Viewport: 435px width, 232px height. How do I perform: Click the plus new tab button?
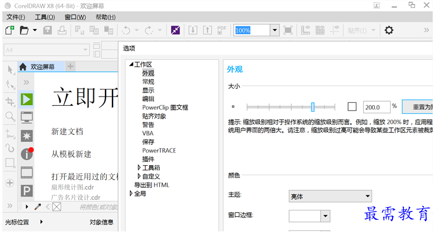click(71, 67)
